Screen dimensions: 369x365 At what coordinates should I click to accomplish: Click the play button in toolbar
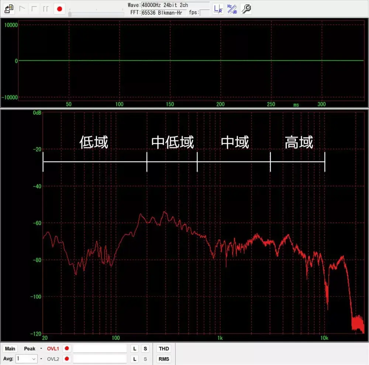(23, 9)
